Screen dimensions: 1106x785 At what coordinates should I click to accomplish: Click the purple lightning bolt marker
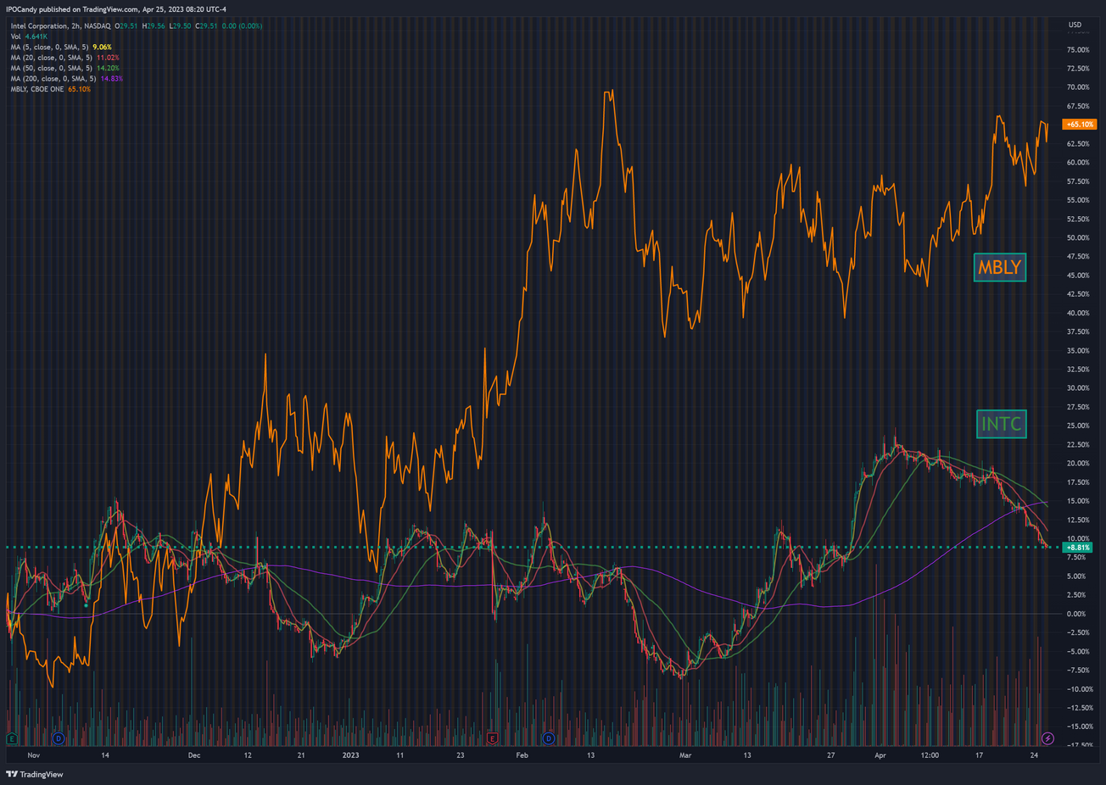(1047, 739)
